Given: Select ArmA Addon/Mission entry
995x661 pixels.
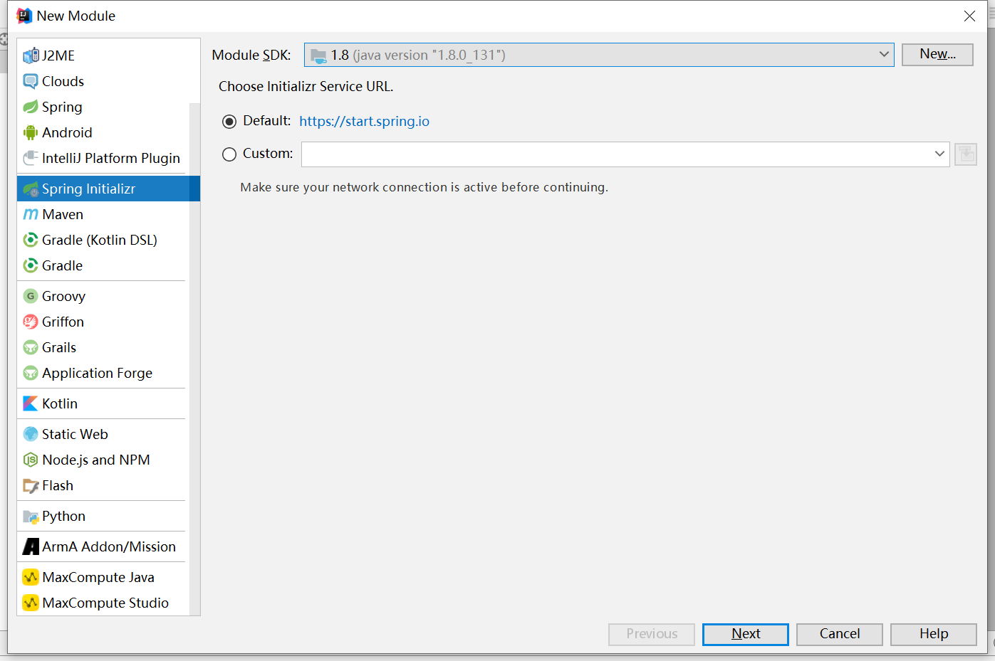Looking at the screenshot, I should click(103, 546).
